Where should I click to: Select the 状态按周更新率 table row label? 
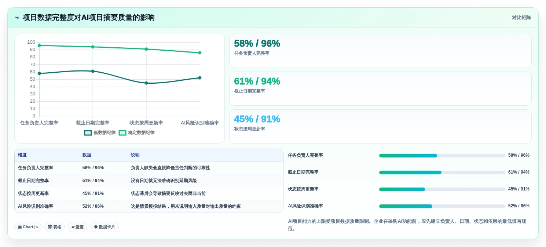(33, 193)
